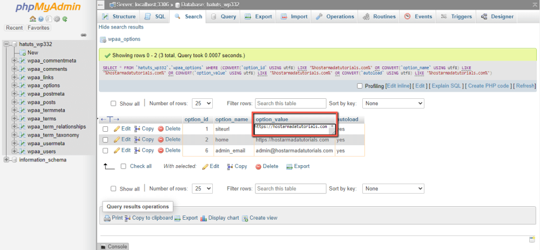The width and height of the screenshot is (540, 250).
Task: Click the With selected Export icon
Action: click(289, 166)
